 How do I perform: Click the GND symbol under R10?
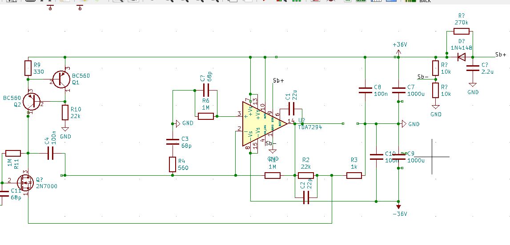pos(65,129)
